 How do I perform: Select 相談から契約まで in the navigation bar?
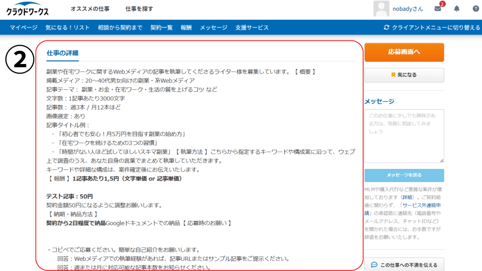coord(120,28)
